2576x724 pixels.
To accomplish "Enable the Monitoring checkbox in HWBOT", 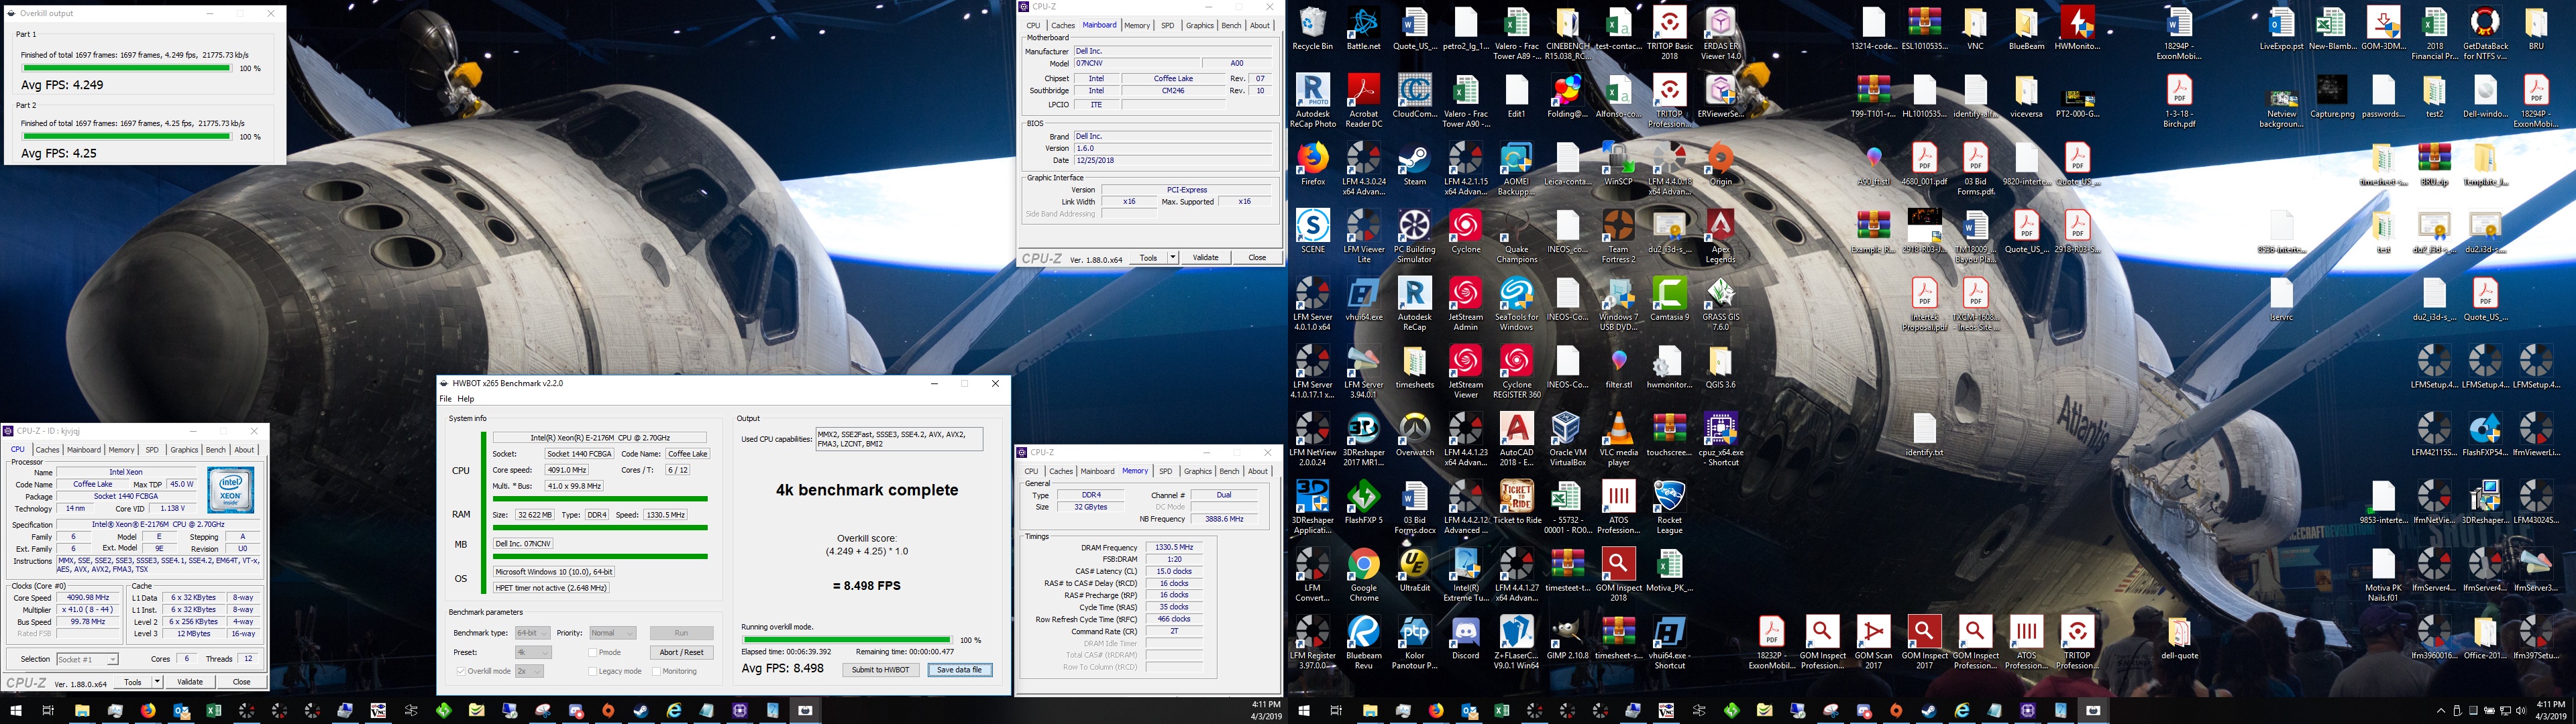I will [656, 671].
